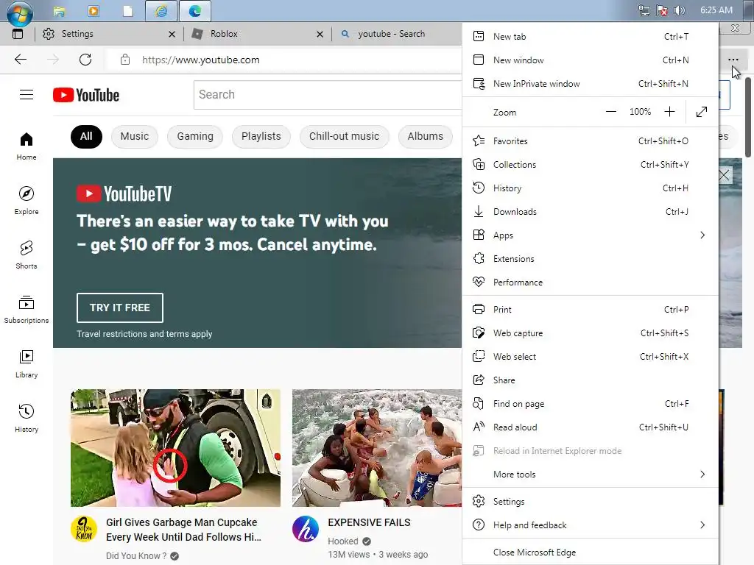Open History in YouTube sidebar

[27, 419]
